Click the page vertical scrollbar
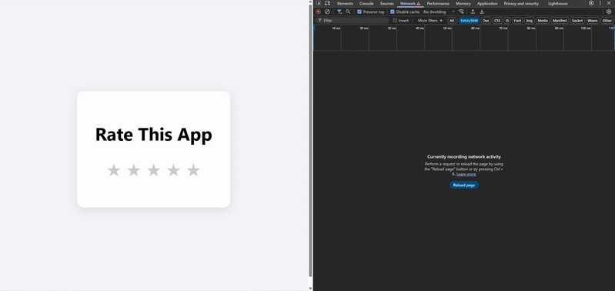The height and width of the screenshot is (291, 615). pos(311,141)
